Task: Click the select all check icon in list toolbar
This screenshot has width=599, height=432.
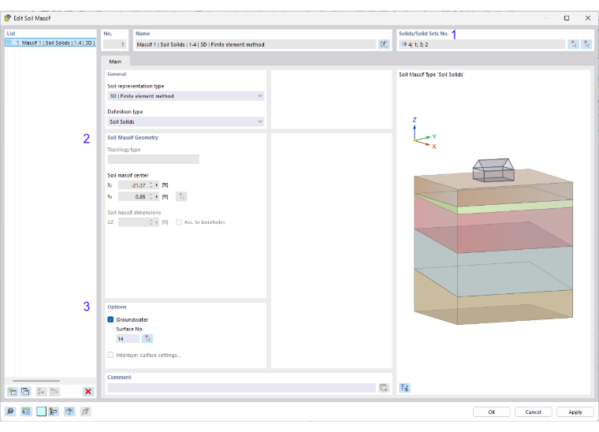Action: tap(41, 391)
